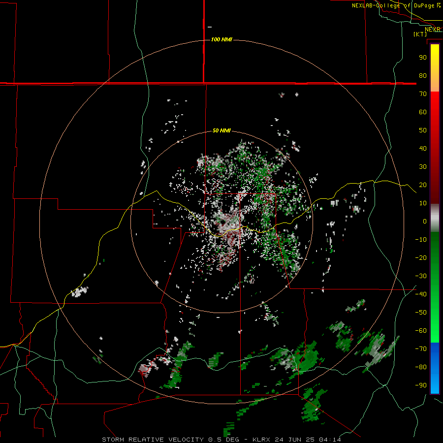Click the 0 value on velocity scale
The width and height of the screenshot is (443, 443).
click(x=425, y=221)
